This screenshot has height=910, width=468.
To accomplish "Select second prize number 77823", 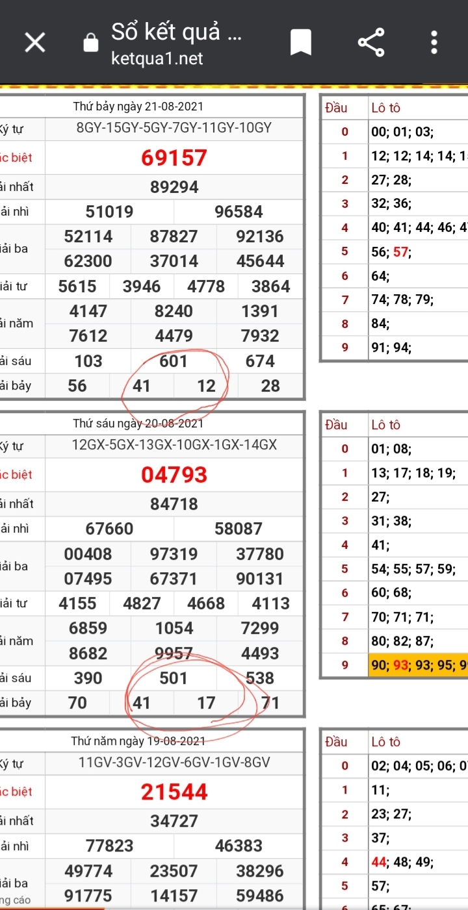I will (x=110, y=846).
